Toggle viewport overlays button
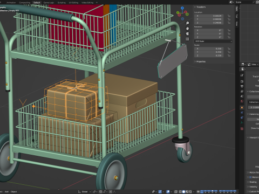This screenshot has width=259, height=194. tap(168, 192)
